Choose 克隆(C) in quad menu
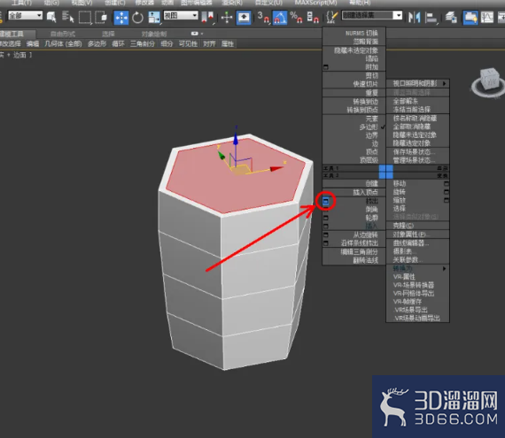The height and width of the screenshot is (438, 505). coord(403,226)
